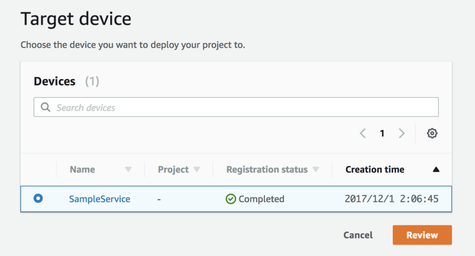Go to previous page arrow

[x=363, y=133]
